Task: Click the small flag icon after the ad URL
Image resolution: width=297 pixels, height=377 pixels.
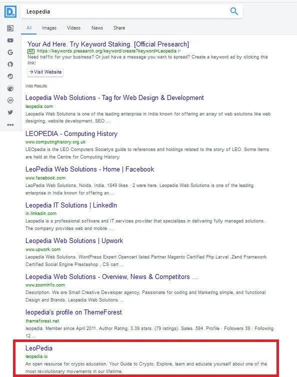Action: [x=179, y=51]
